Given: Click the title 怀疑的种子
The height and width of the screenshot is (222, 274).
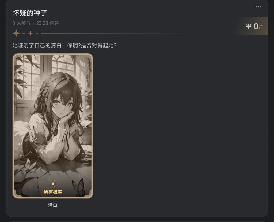Looking at the screenshot, I should 30,13.
